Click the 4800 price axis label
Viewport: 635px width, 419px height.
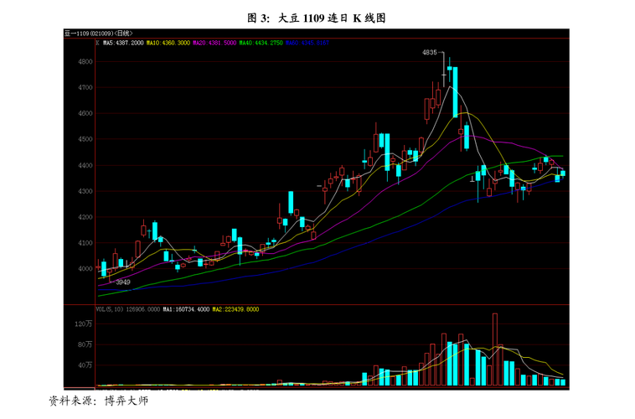(x=85, y=62)
